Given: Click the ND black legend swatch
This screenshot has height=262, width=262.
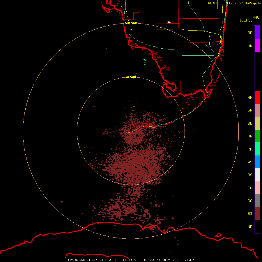Looking at the screenshot, I should point(257,226).
